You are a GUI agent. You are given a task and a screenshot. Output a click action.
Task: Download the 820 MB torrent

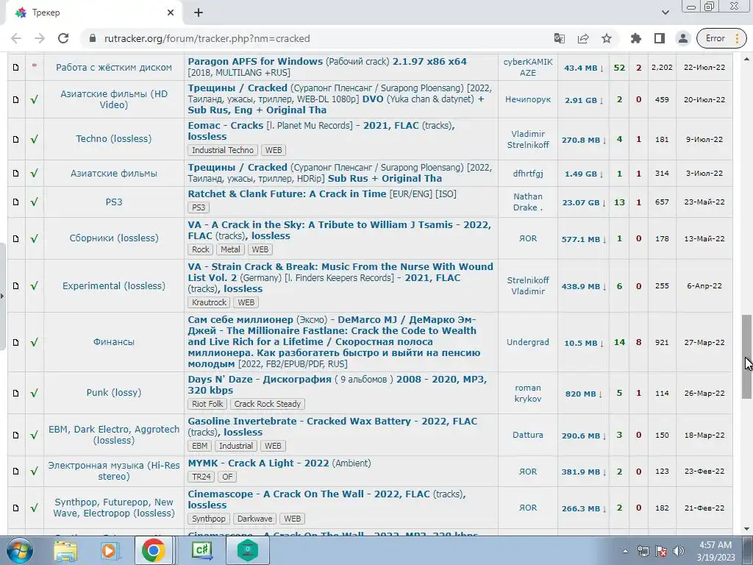click(x=583, y=394)
